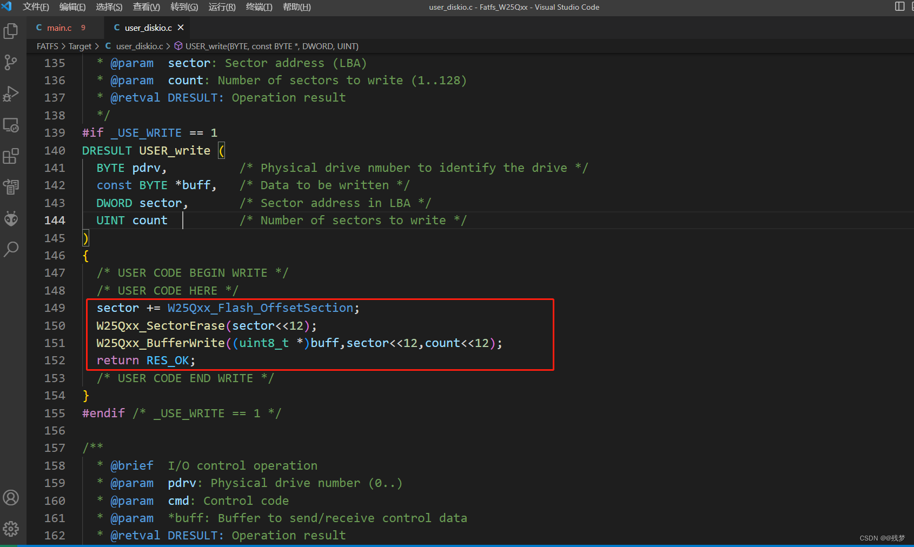Click the VS Code logo icon
The image size is (914, 547).
(7, 6)
